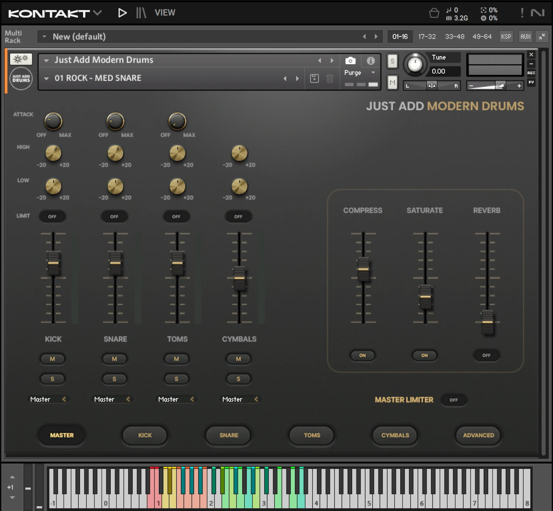The width and height of the screenshot is (553, 511).
Task: Open the Kontakt logo dropdown menu
Action: [x=97, y=13]
